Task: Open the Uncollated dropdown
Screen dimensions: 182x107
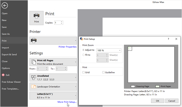Action: click(75, 77)
